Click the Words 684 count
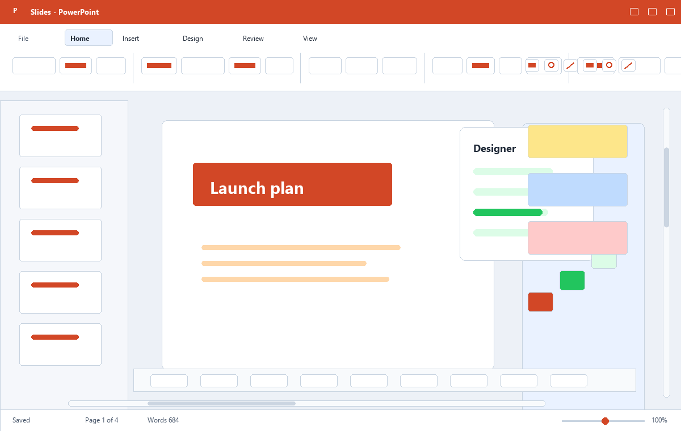The width and height of the screenshot is (681, 431). coord(163,420)
